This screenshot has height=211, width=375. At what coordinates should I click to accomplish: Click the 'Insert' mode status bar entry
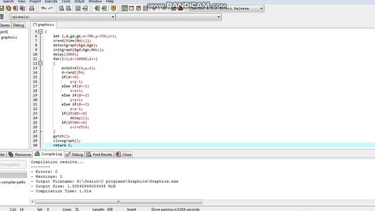[x=131, y=209]
